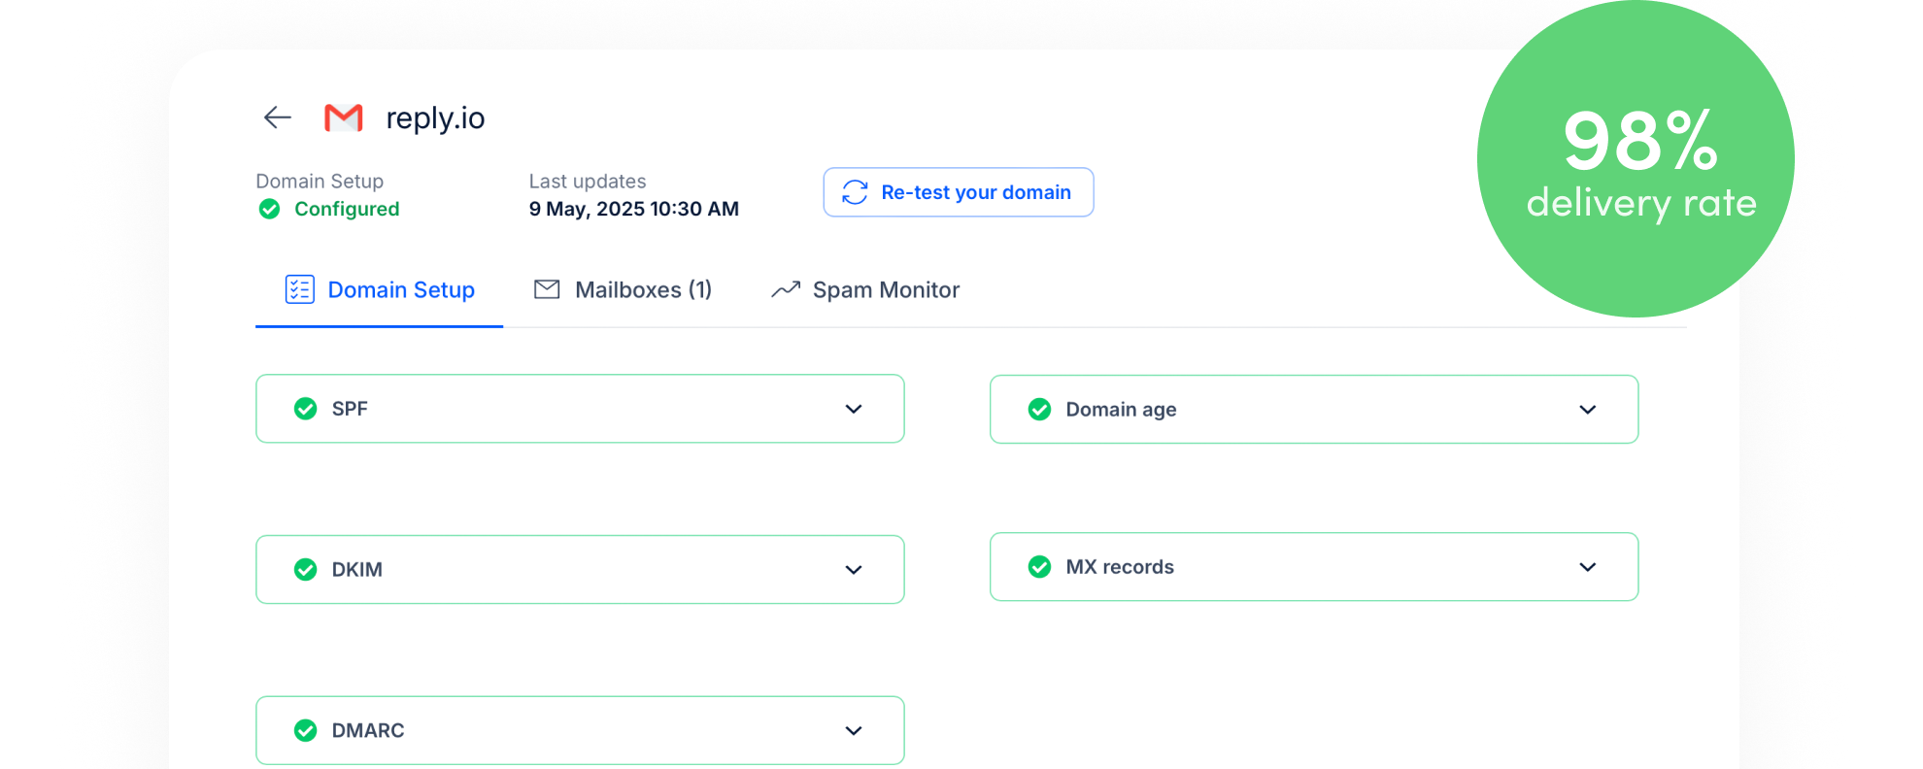The width and height of the screenshot is (1923, 769).
Task: Expand the MX records chevron
Action: coord(1588,567)
